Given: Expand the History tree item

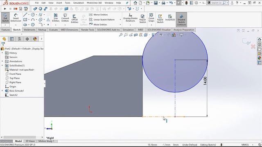Looking at the screenshot, I should (x=2, y=53).
